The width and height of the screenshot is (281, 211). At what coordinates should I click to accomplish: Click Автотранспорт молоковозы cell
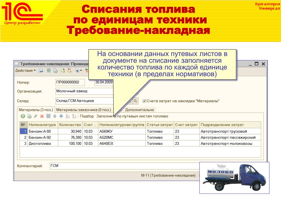point(230,143)
